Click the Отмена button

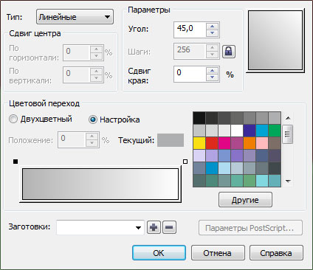click(x=218, y=253)
